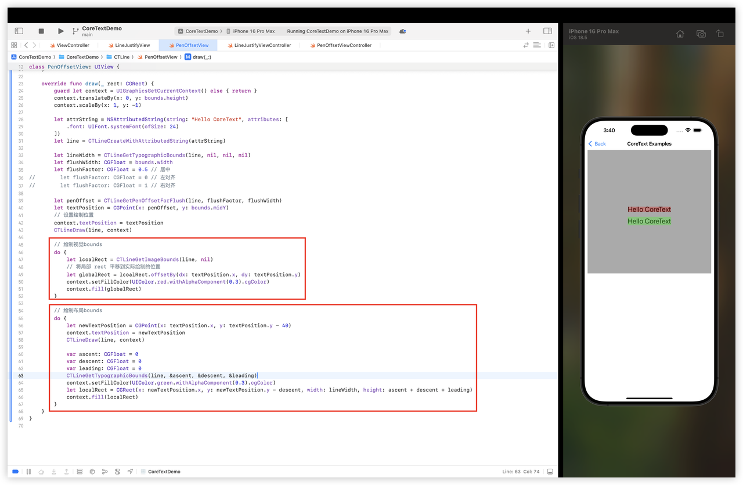
Task: Pause program execution in debug bar
Action: pos(28,472)
